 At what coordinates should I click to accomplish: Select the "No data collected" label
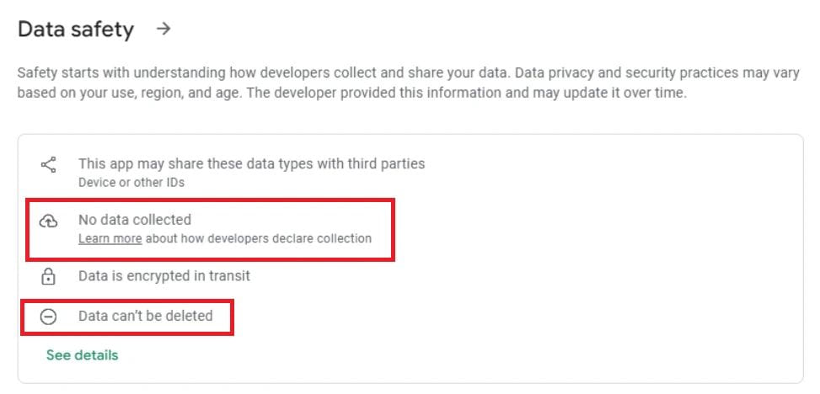135,220
